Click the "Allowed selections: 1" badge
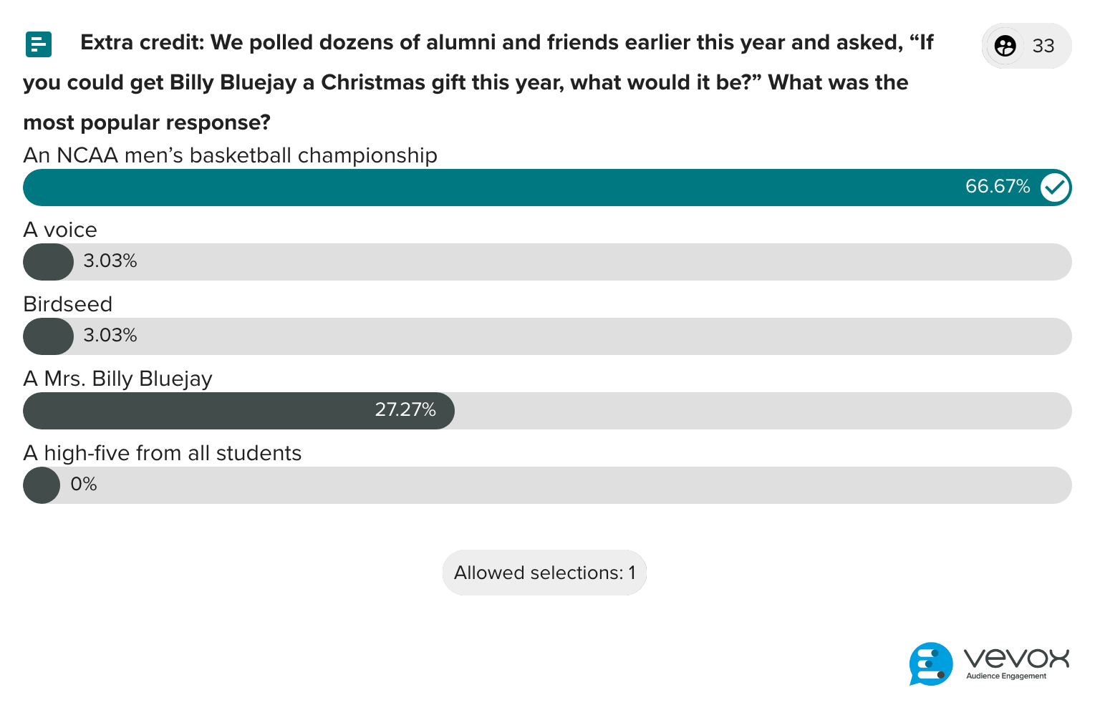The width and height of the screenshot is (1095, 710). tap(544, 573)
